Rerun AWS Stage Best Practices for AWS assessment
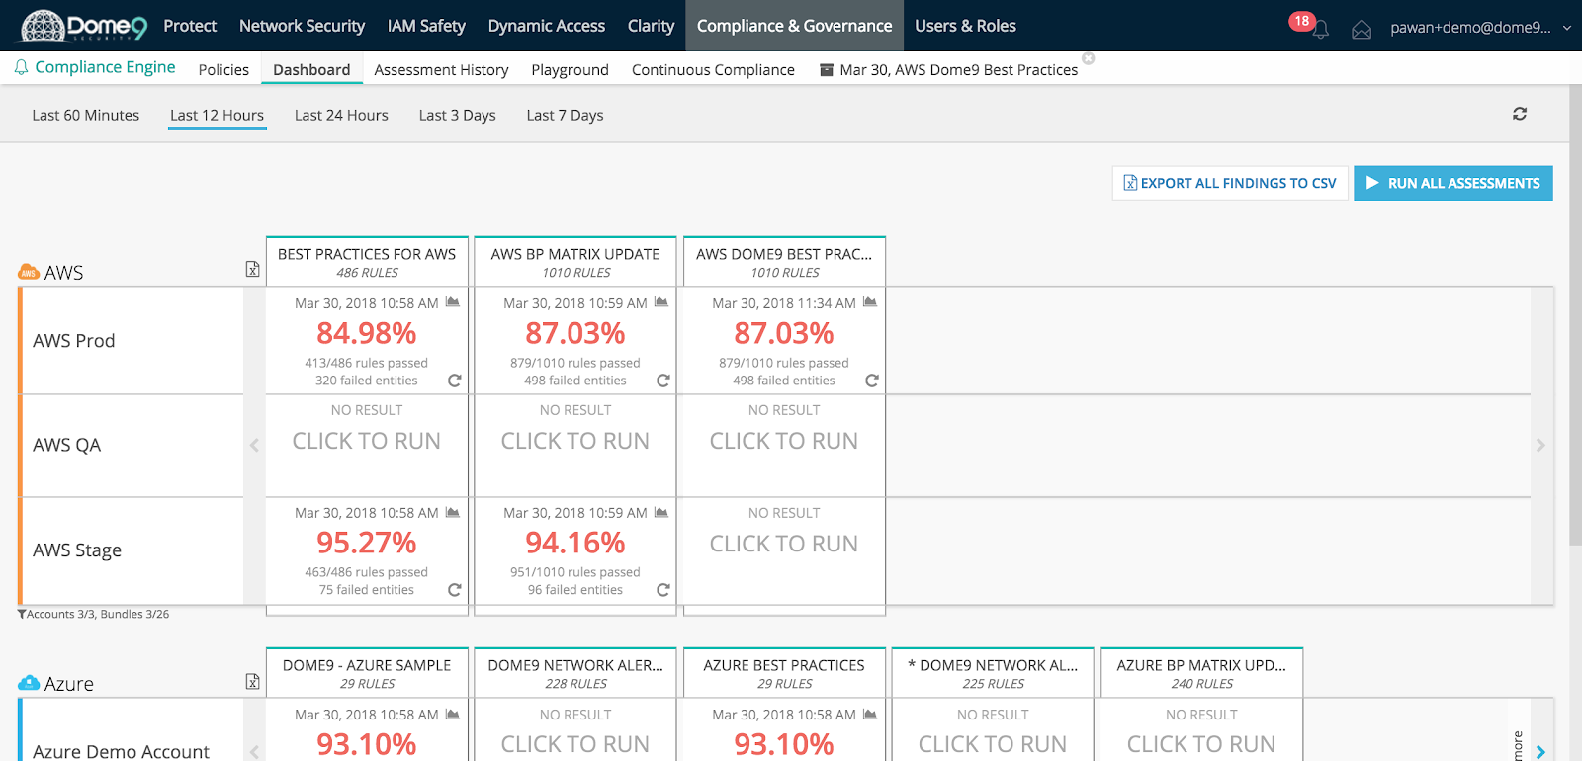1582x761 pixels. [455, 590]
